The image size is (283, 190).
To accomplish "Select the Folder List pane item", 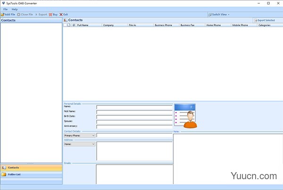I will coord(32,174).
